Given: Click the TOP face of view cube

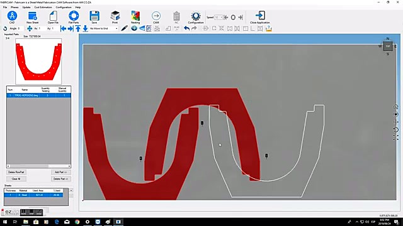Looking at the screenshot, I should pos(388,46).
